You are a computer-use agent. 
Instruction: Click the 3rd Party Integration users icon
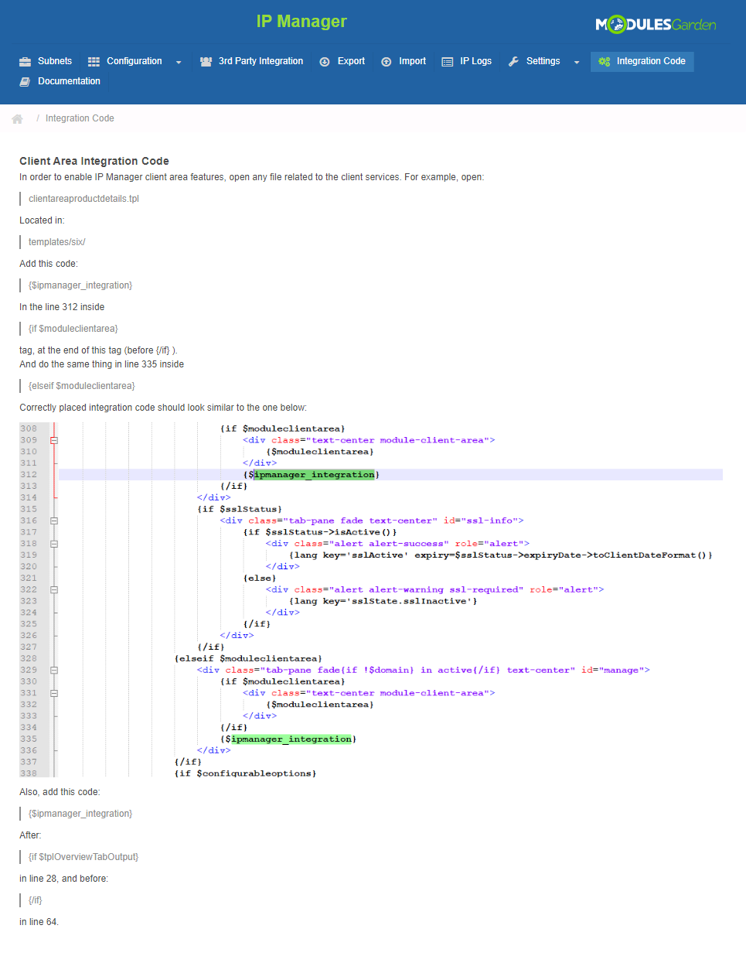tap(206, 62)
